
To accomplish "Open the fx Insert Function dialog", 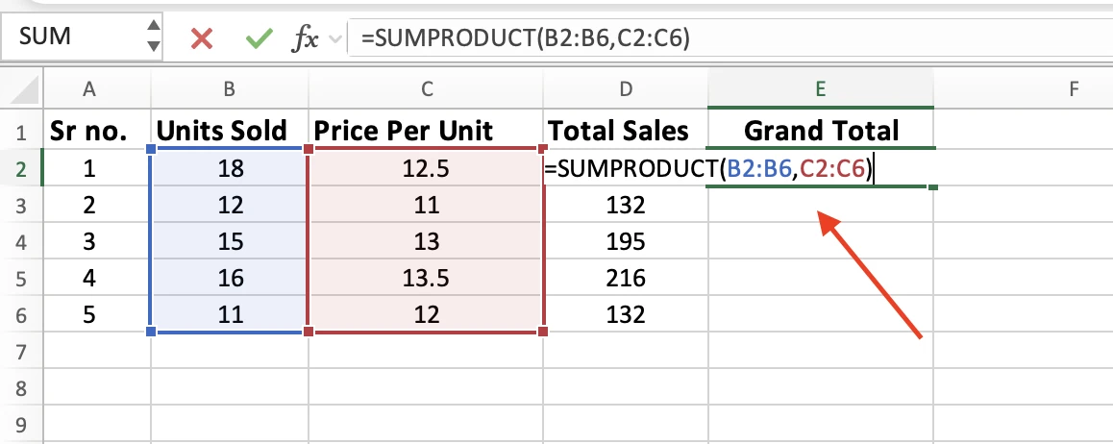I will pyautogui.click(x=306, y=39).
